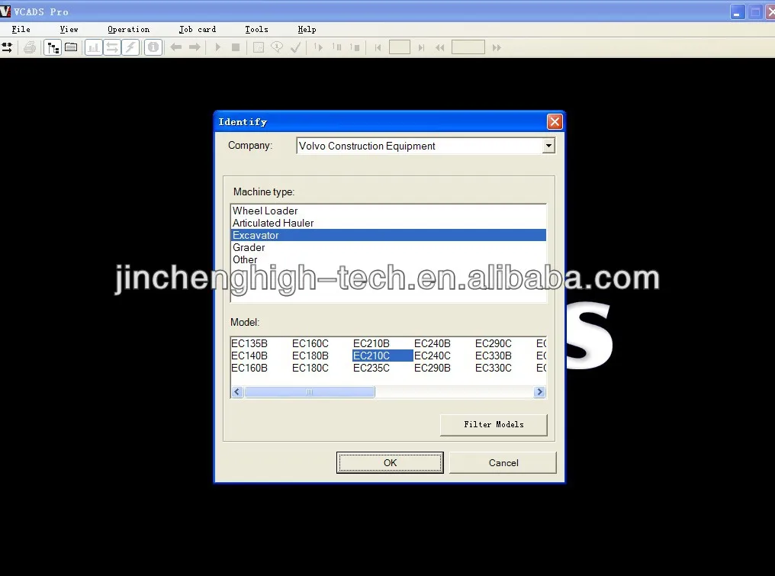Click the stop square toolbar icon
This screenshot has width=775, height=576.
point(236,47)
